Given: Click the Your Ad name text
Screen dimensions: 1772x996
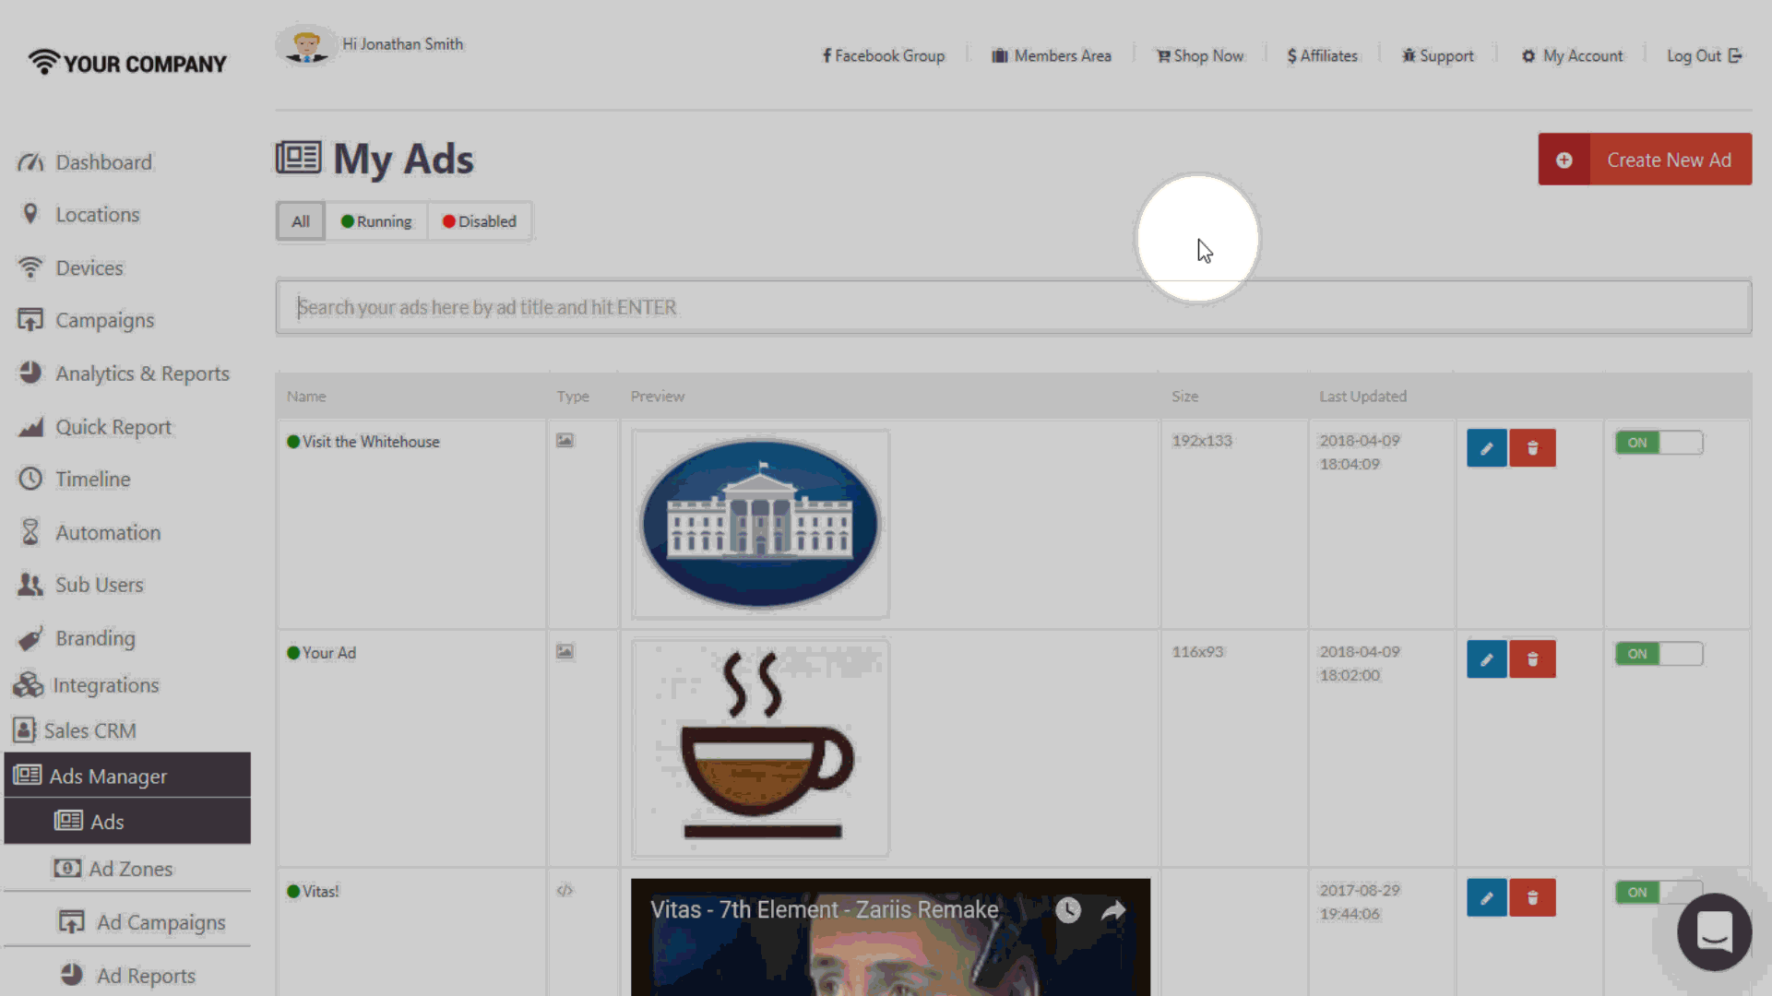Looking at the screenshot, I should [x=328, y=653].
